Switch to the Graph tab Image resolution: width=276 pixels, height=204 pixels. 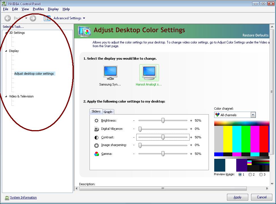click(108, 112)
